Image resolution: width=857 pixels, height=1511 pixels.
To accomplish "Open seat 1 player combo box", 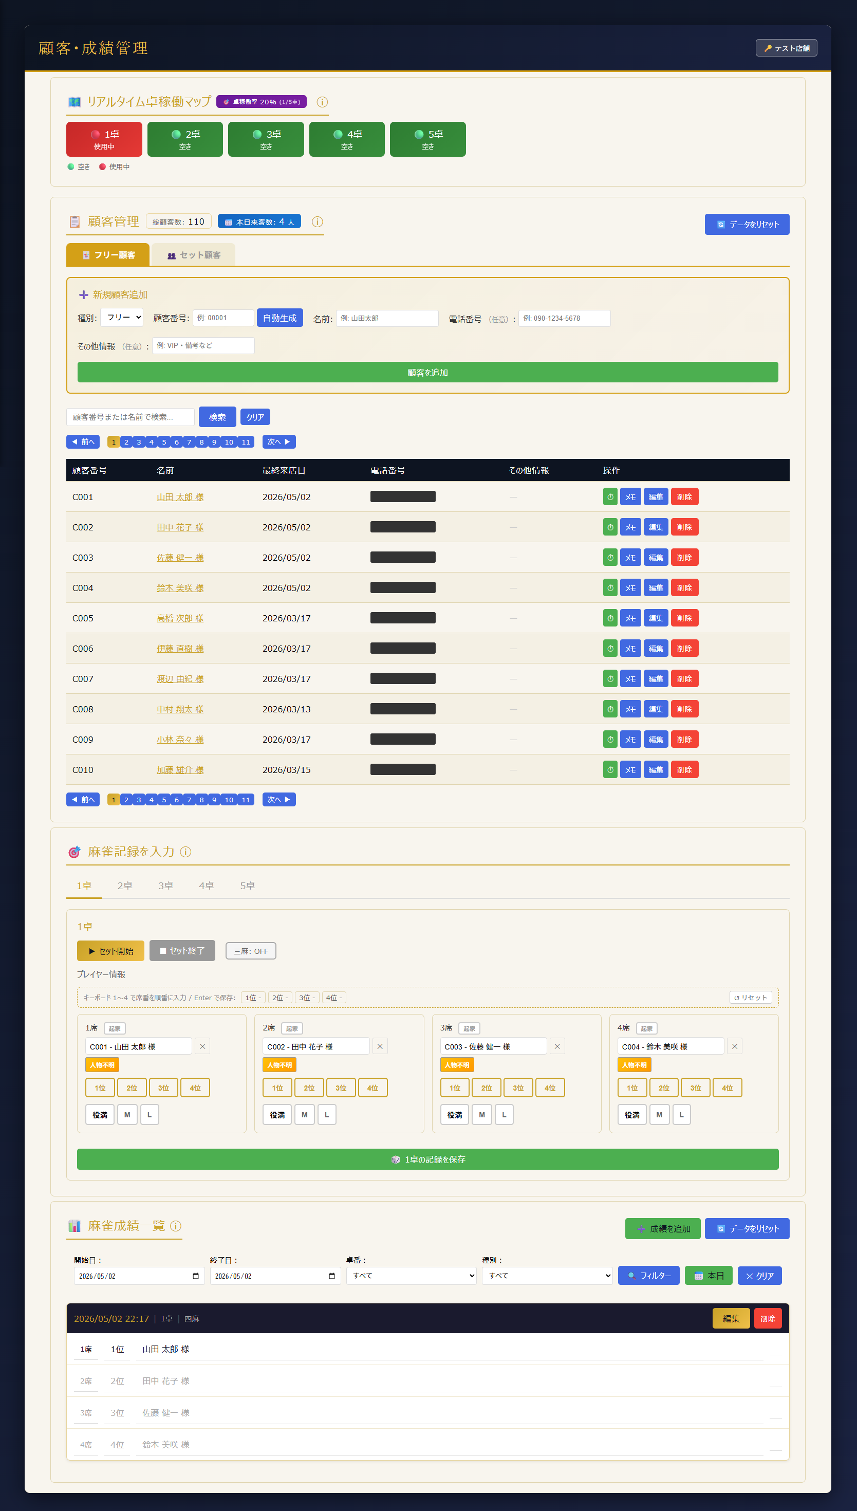I will point(139,1046).
